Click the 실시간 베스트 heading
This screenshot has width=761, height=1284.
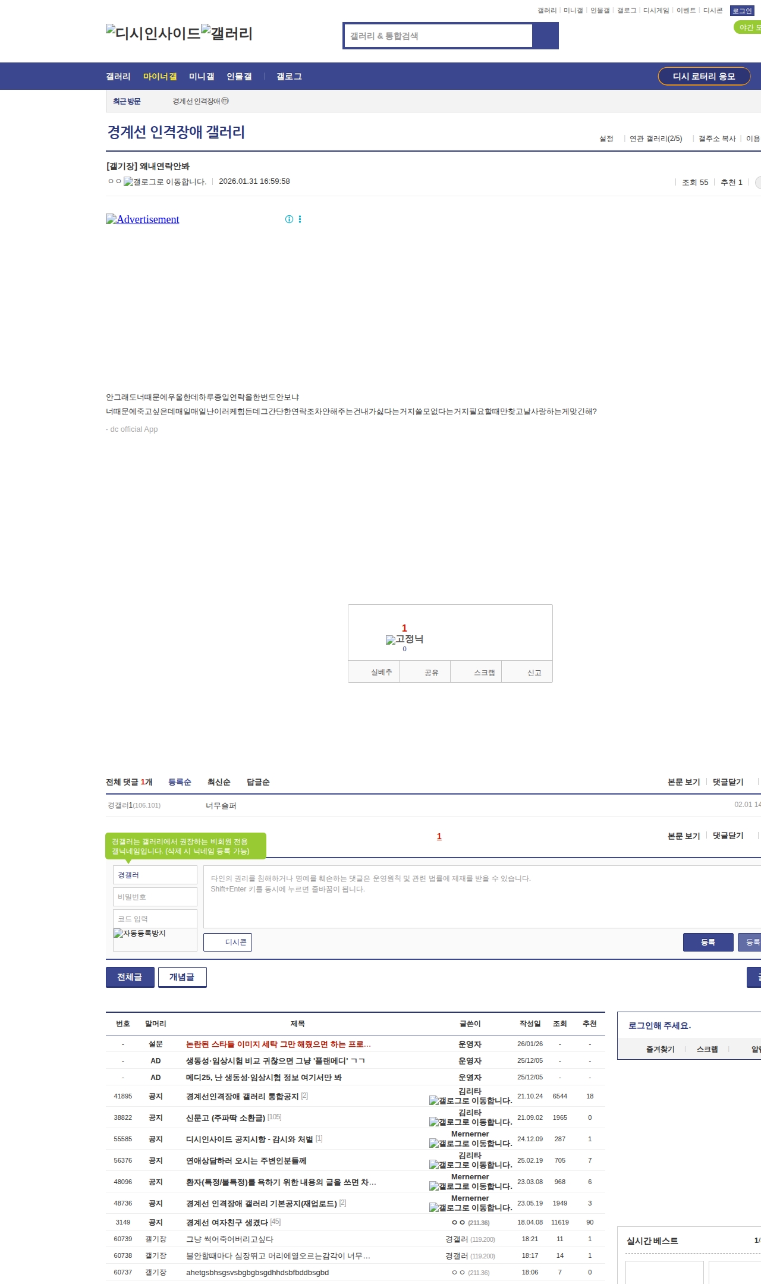[x=652, y=1241]
